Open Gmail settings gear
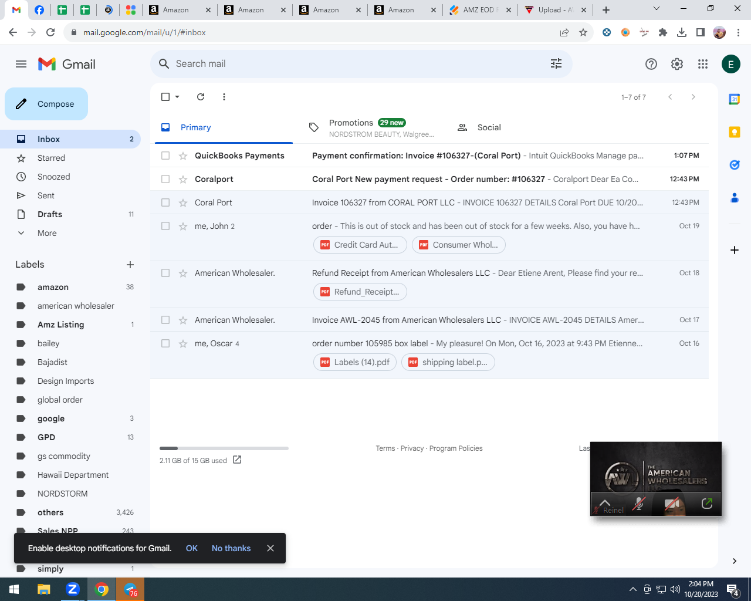This screenshot has height=601, width=751. [x=677, y=64]
